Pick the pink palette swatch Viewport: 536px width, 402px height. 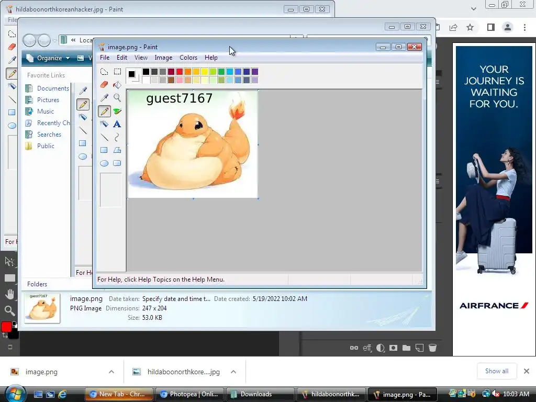click(180, 80)
